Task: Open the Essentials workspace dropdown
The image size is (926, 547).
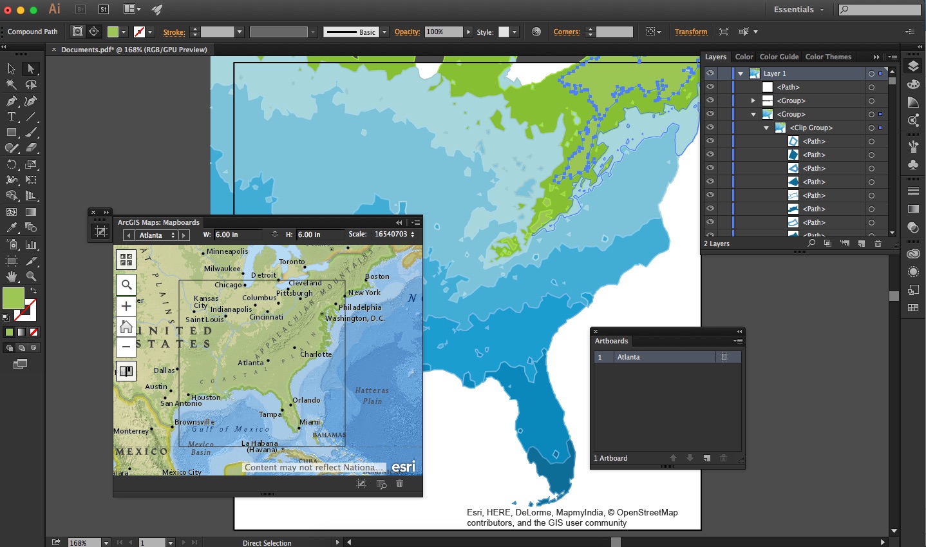Action: (x=798, y=10)
